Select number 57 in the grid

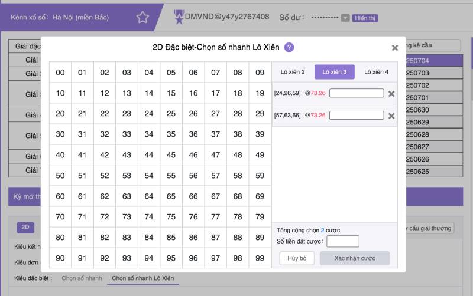click(215, 176)
